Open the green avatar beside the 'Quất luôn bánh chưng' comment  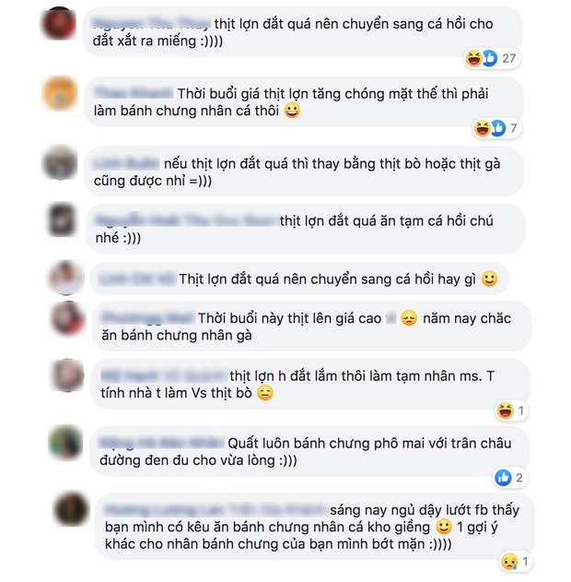pos(65,443)
